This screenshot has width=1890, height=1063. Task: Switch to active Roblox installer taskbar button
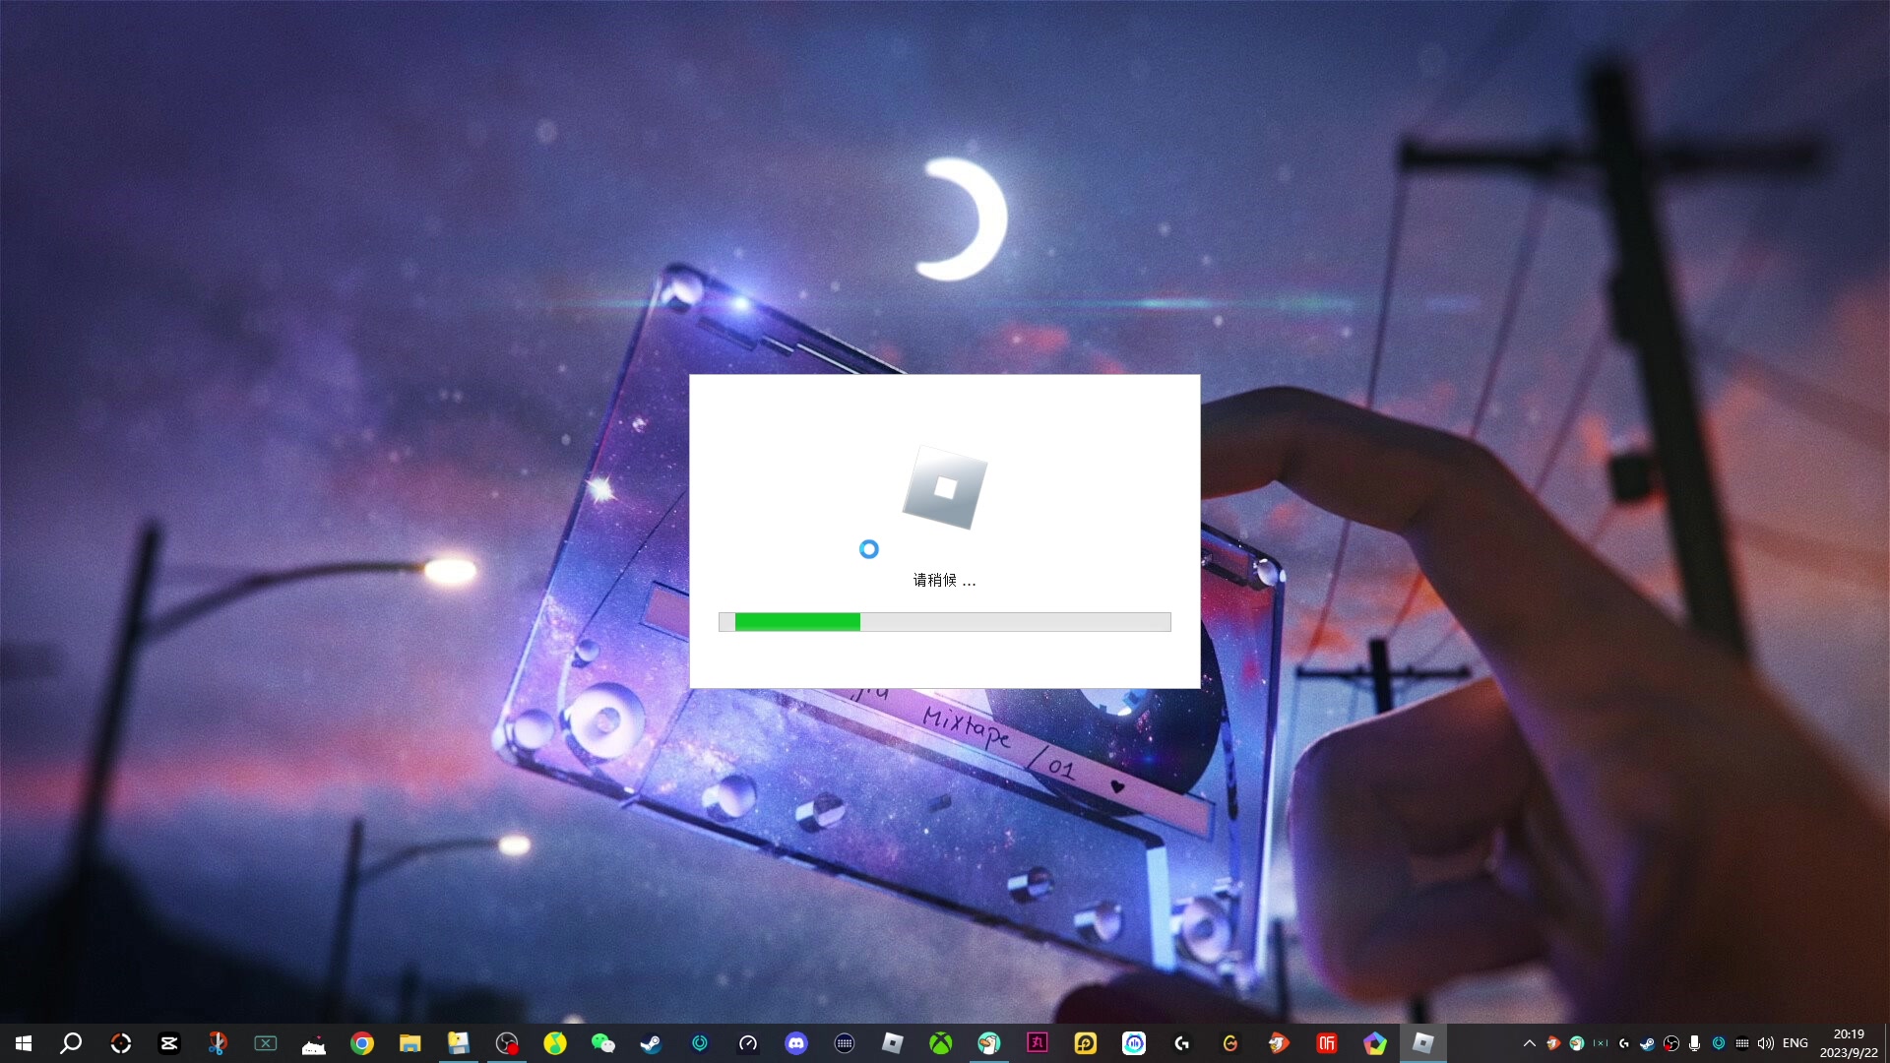tap(1423, 1043)
